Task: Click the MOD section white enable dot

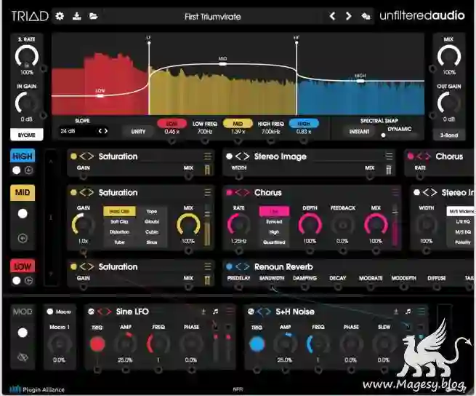Action: pyautogui.click(x=23, y=333)
